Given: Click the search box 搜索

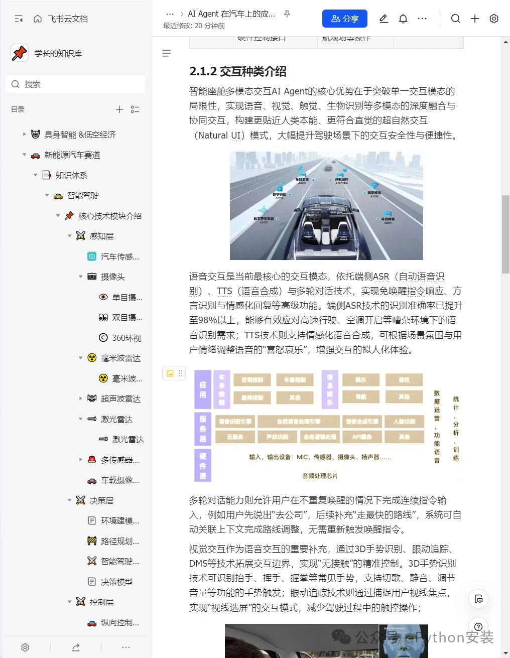Looking at the screenshot, I should click(x=75, y=84).
